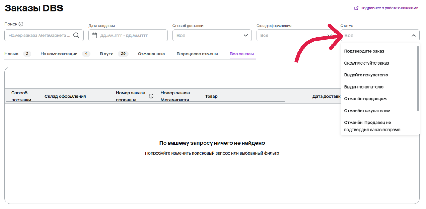Image resolution: width=426 pixels, height=209 pixels.
Task: Select Отменён продавцом in status list
Action: [365, 99]
